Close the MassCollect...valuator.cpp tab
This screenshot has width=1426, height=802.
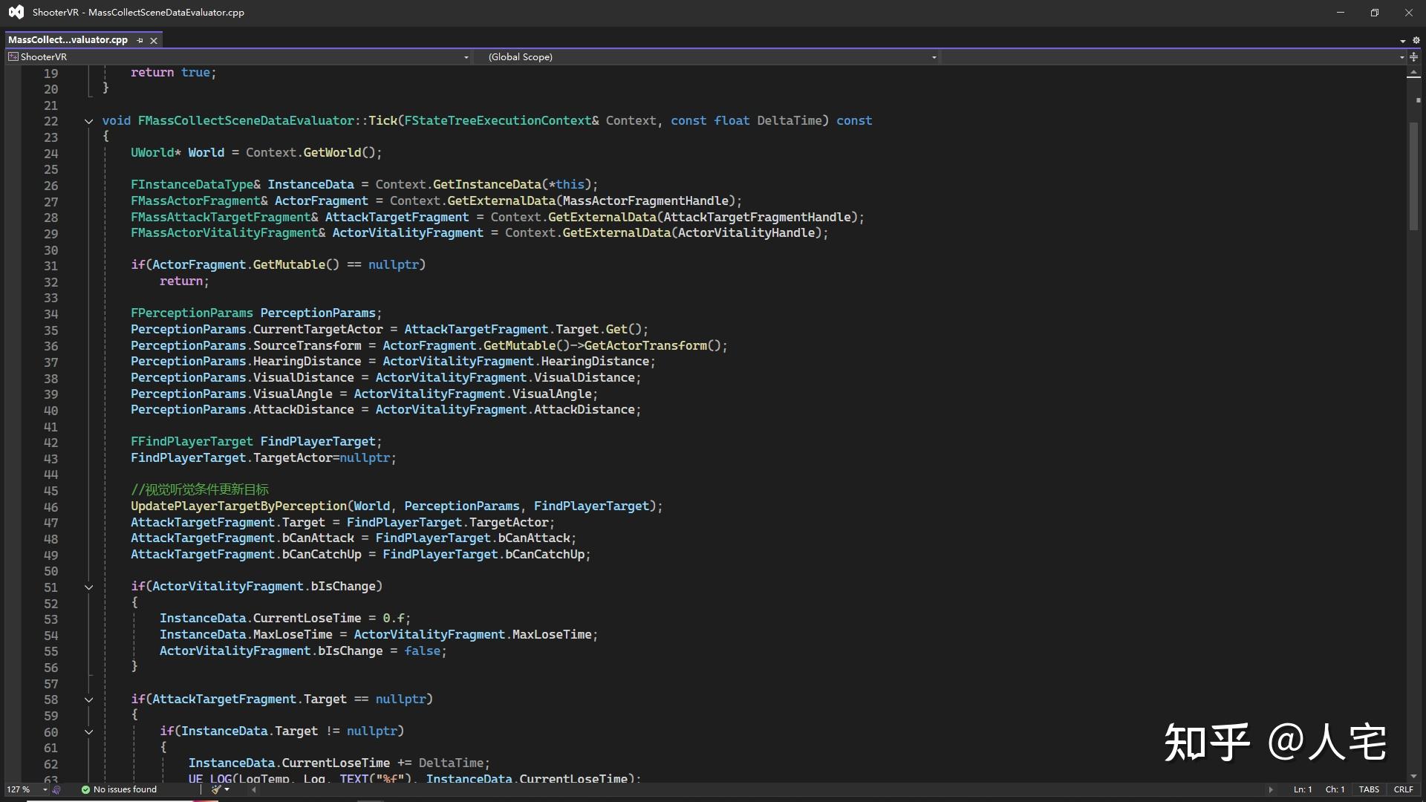(x=154, y=40)
